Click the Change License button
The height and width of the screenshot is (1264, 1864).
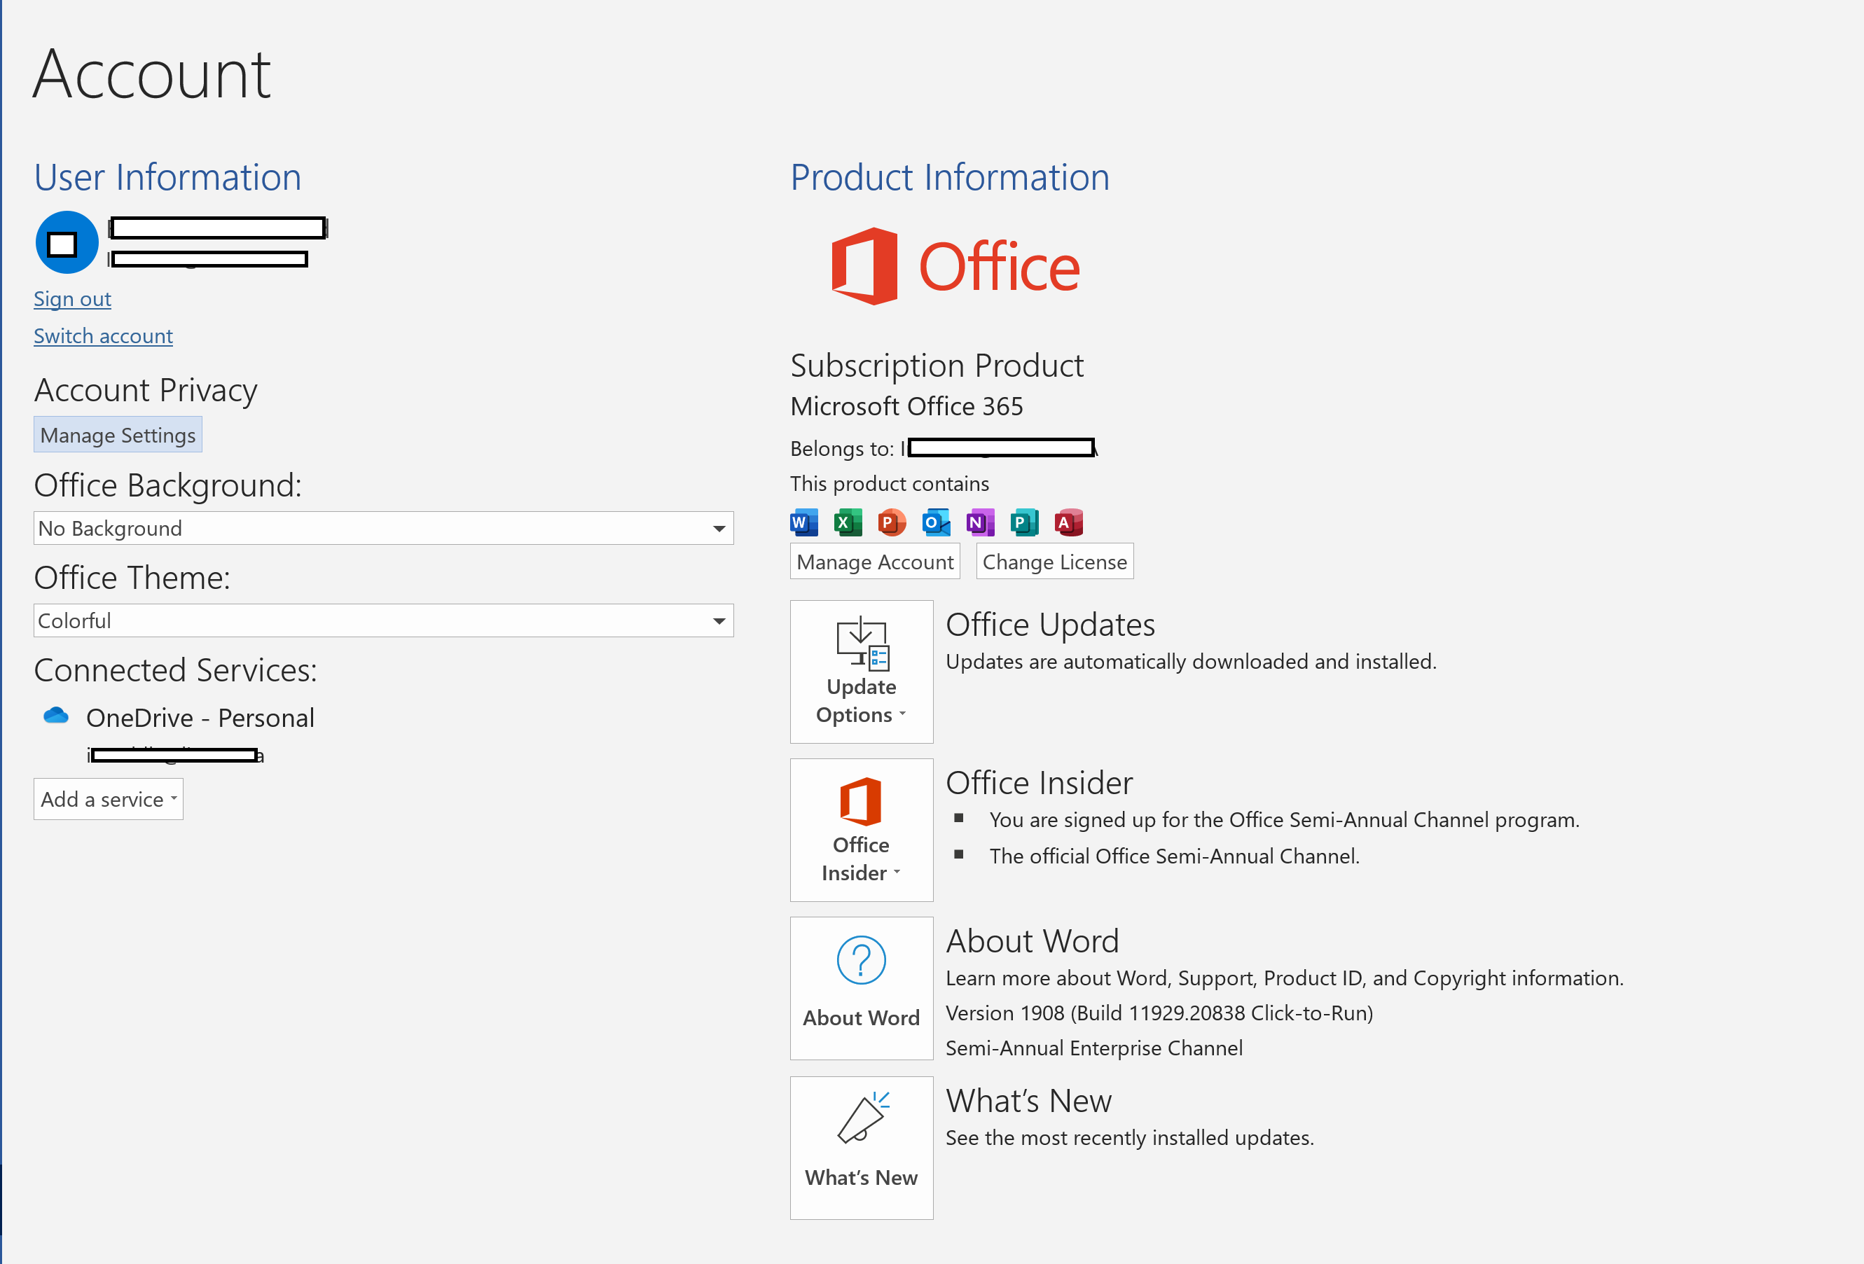1055,562
